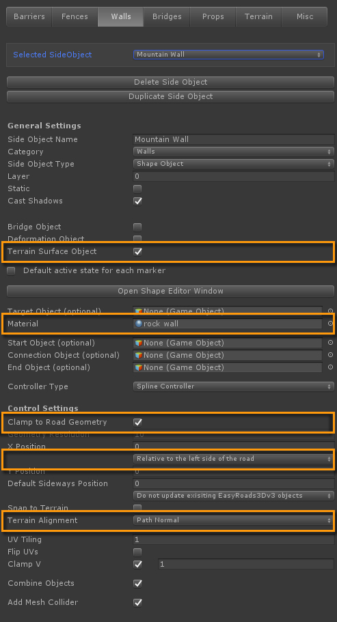Screen dimensions: 337x622
Task: Click the rock wall material sphere icon
Action: tap(139, 324)
